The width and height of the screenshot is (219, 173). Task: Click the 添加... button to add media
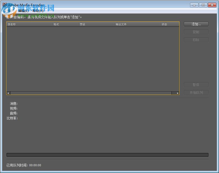pyautogui.click(x=196, y=24)
